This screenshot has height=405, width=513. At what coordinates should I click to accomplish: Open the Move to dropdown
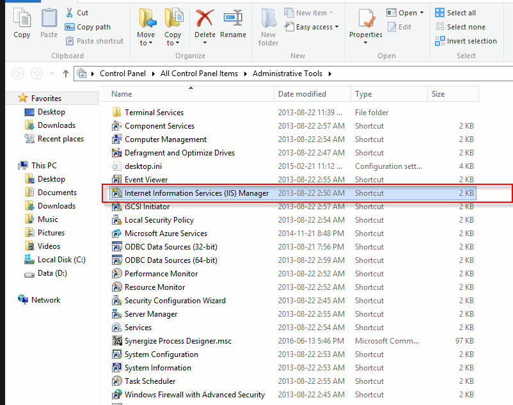click(146, 38)
